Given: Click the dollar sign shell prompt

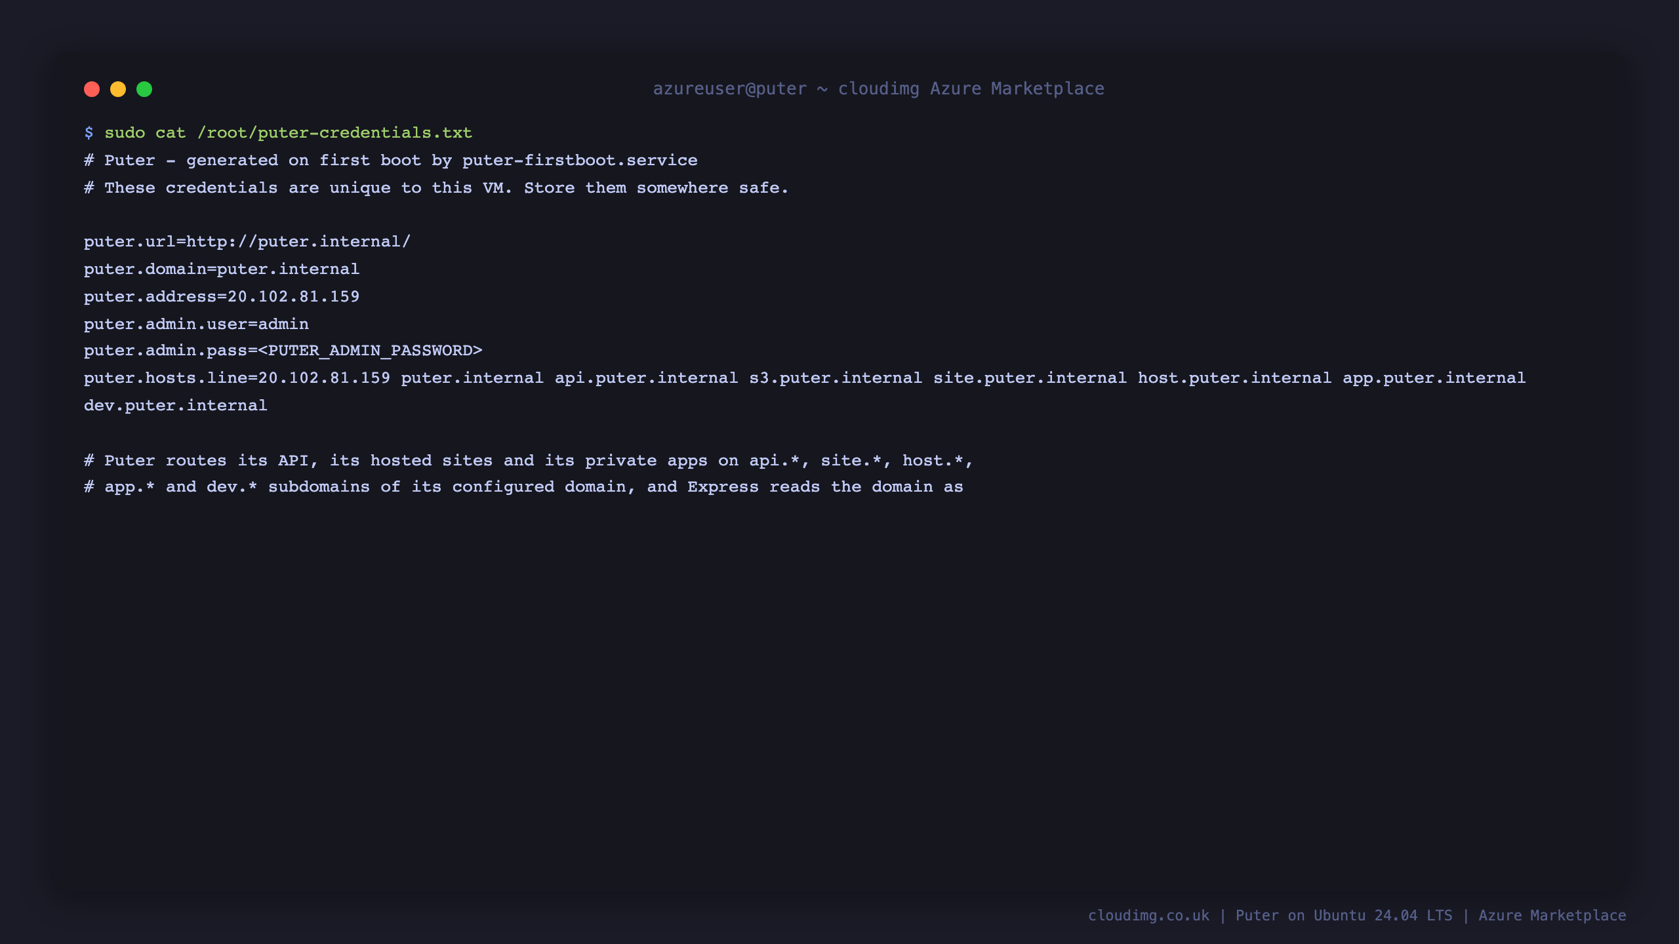Looking at the screenshot, I should 89,132.
